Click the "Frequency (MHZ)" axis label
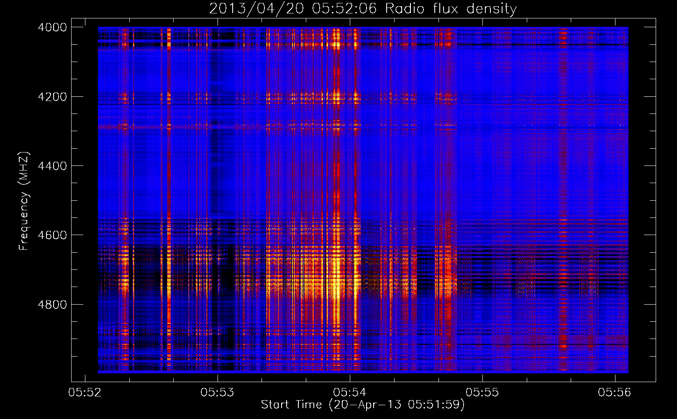This screenshot has width=677, height=419. tap(24, 201)
